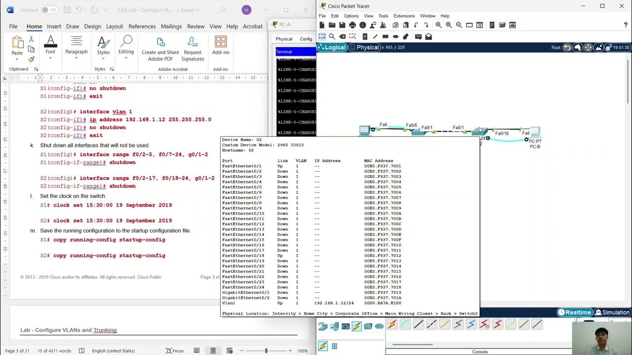632x355 pixels.
Task: Open the Mailings tab in Word
Action: coord(171,27)
